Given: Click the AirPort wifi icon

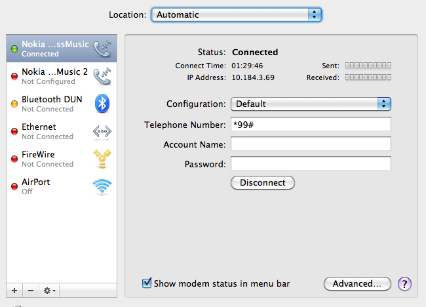Looking at the screenshot, I should click(102, 186).
